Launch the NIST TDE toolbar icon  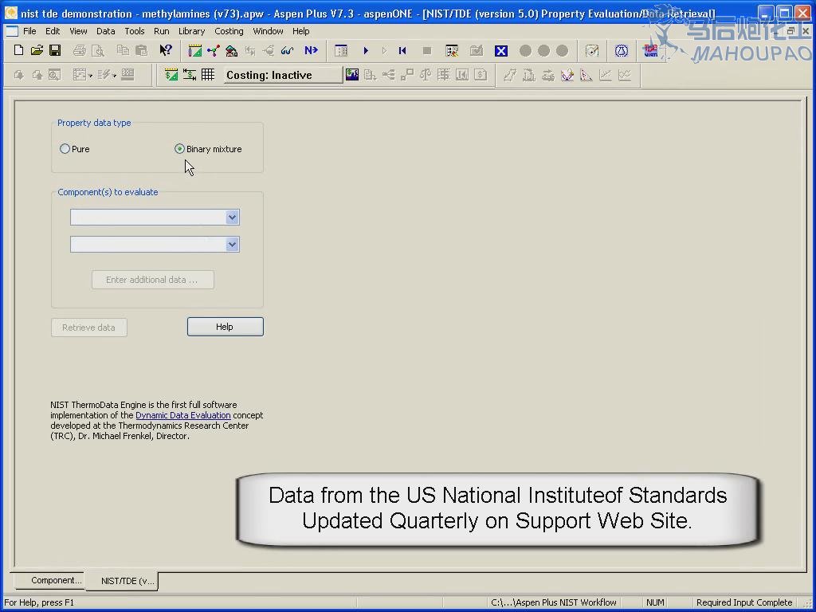point(650,50)
